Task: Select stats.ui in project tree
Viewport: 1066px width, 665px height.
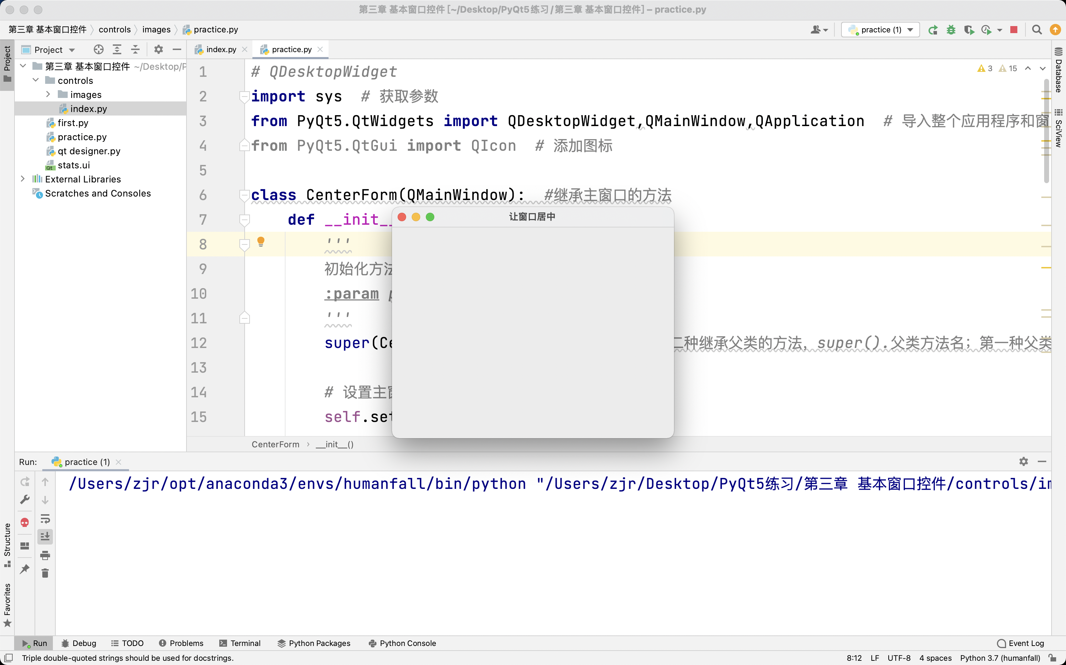Action: (x=74, y=165)
